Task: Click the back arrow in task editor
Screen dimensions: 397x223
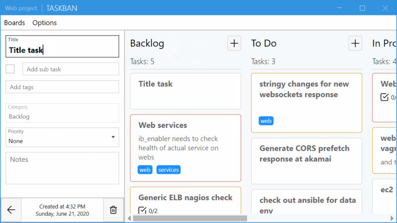Action: (x=11, y=210)
